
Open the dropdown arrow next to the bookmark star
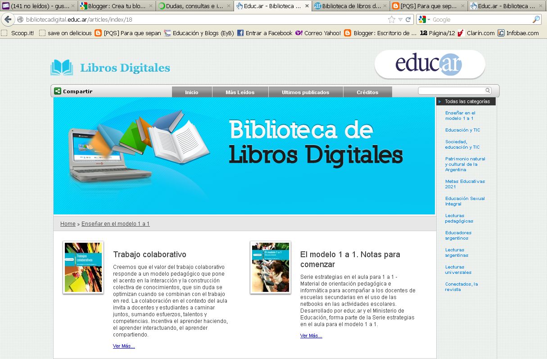pyautogui.click(x=399, y=19)
